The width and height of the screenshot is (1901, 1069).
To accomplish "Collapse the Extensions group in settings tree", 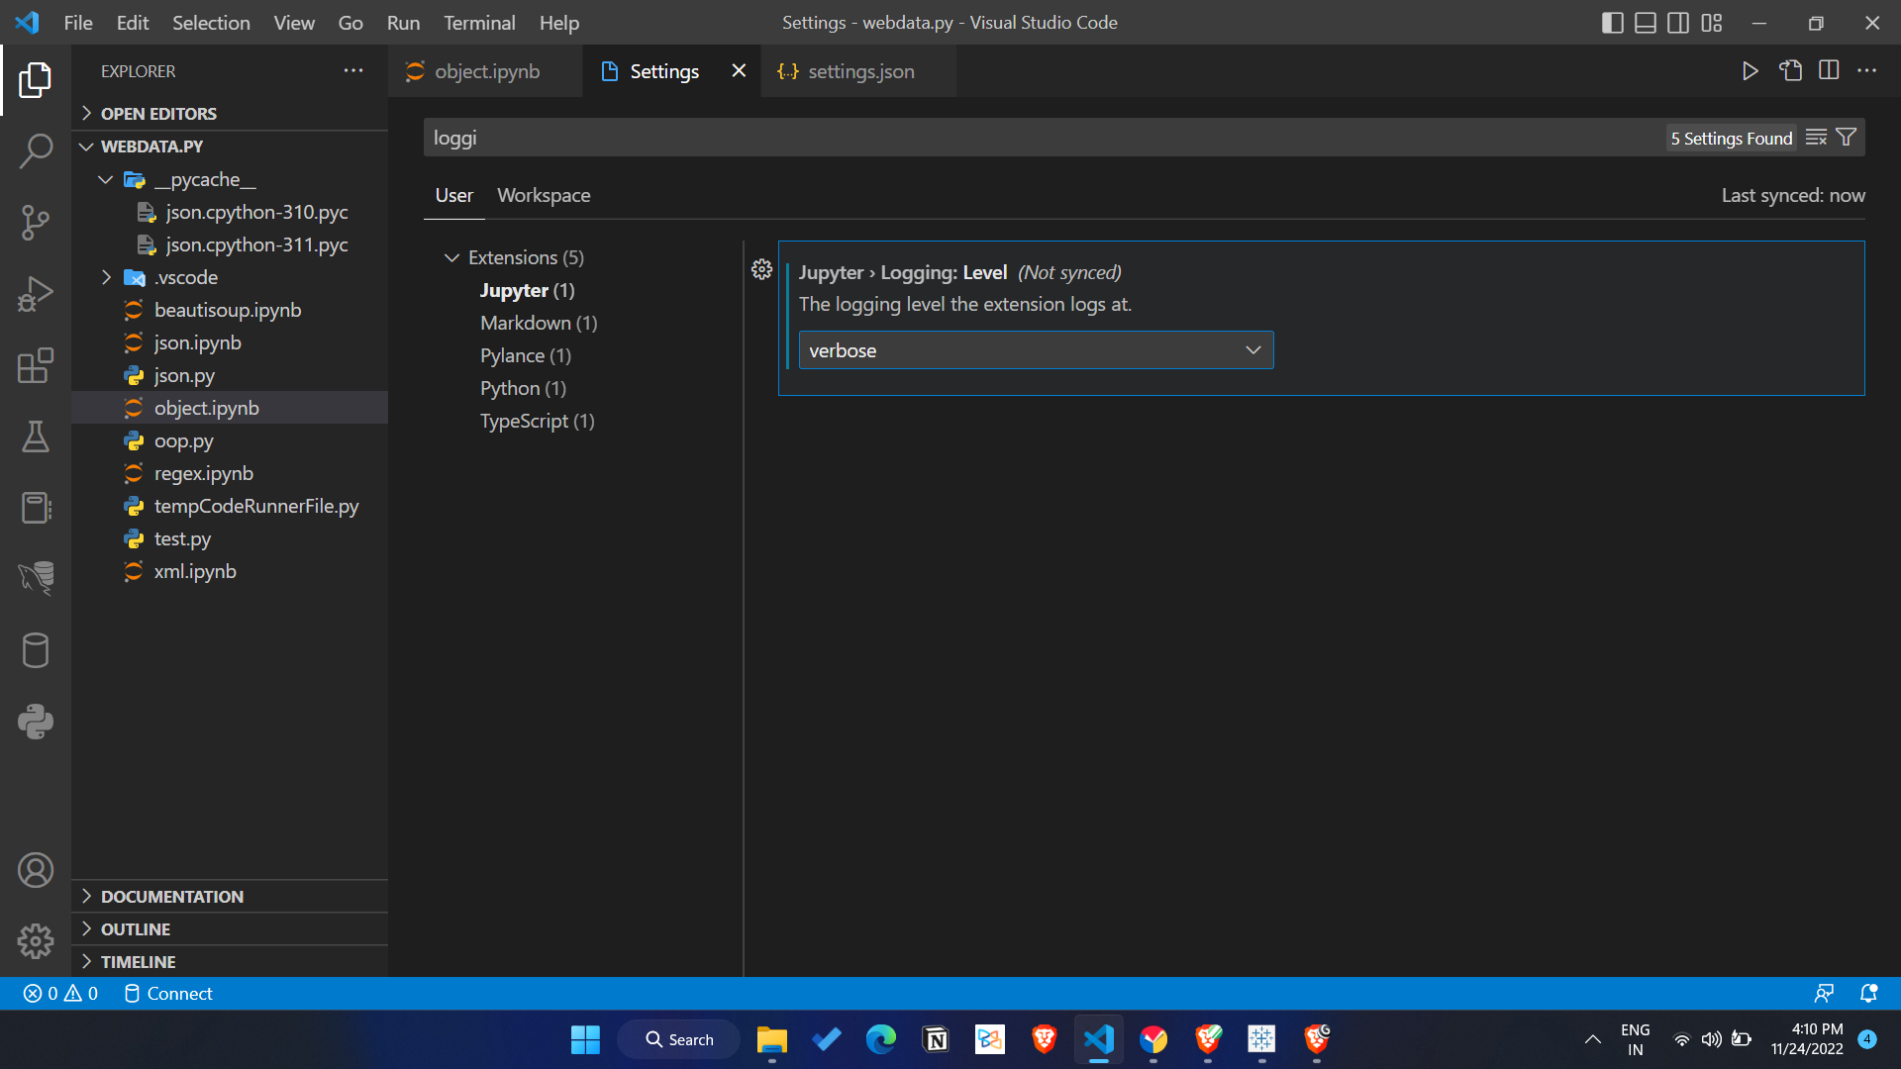I will (451, 257).
